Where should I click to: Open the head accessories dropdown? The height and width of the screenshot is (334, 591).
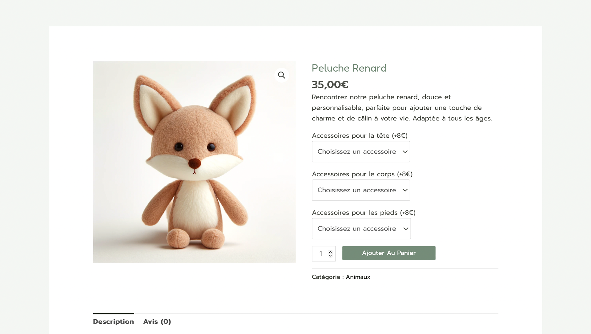point(361,152)
